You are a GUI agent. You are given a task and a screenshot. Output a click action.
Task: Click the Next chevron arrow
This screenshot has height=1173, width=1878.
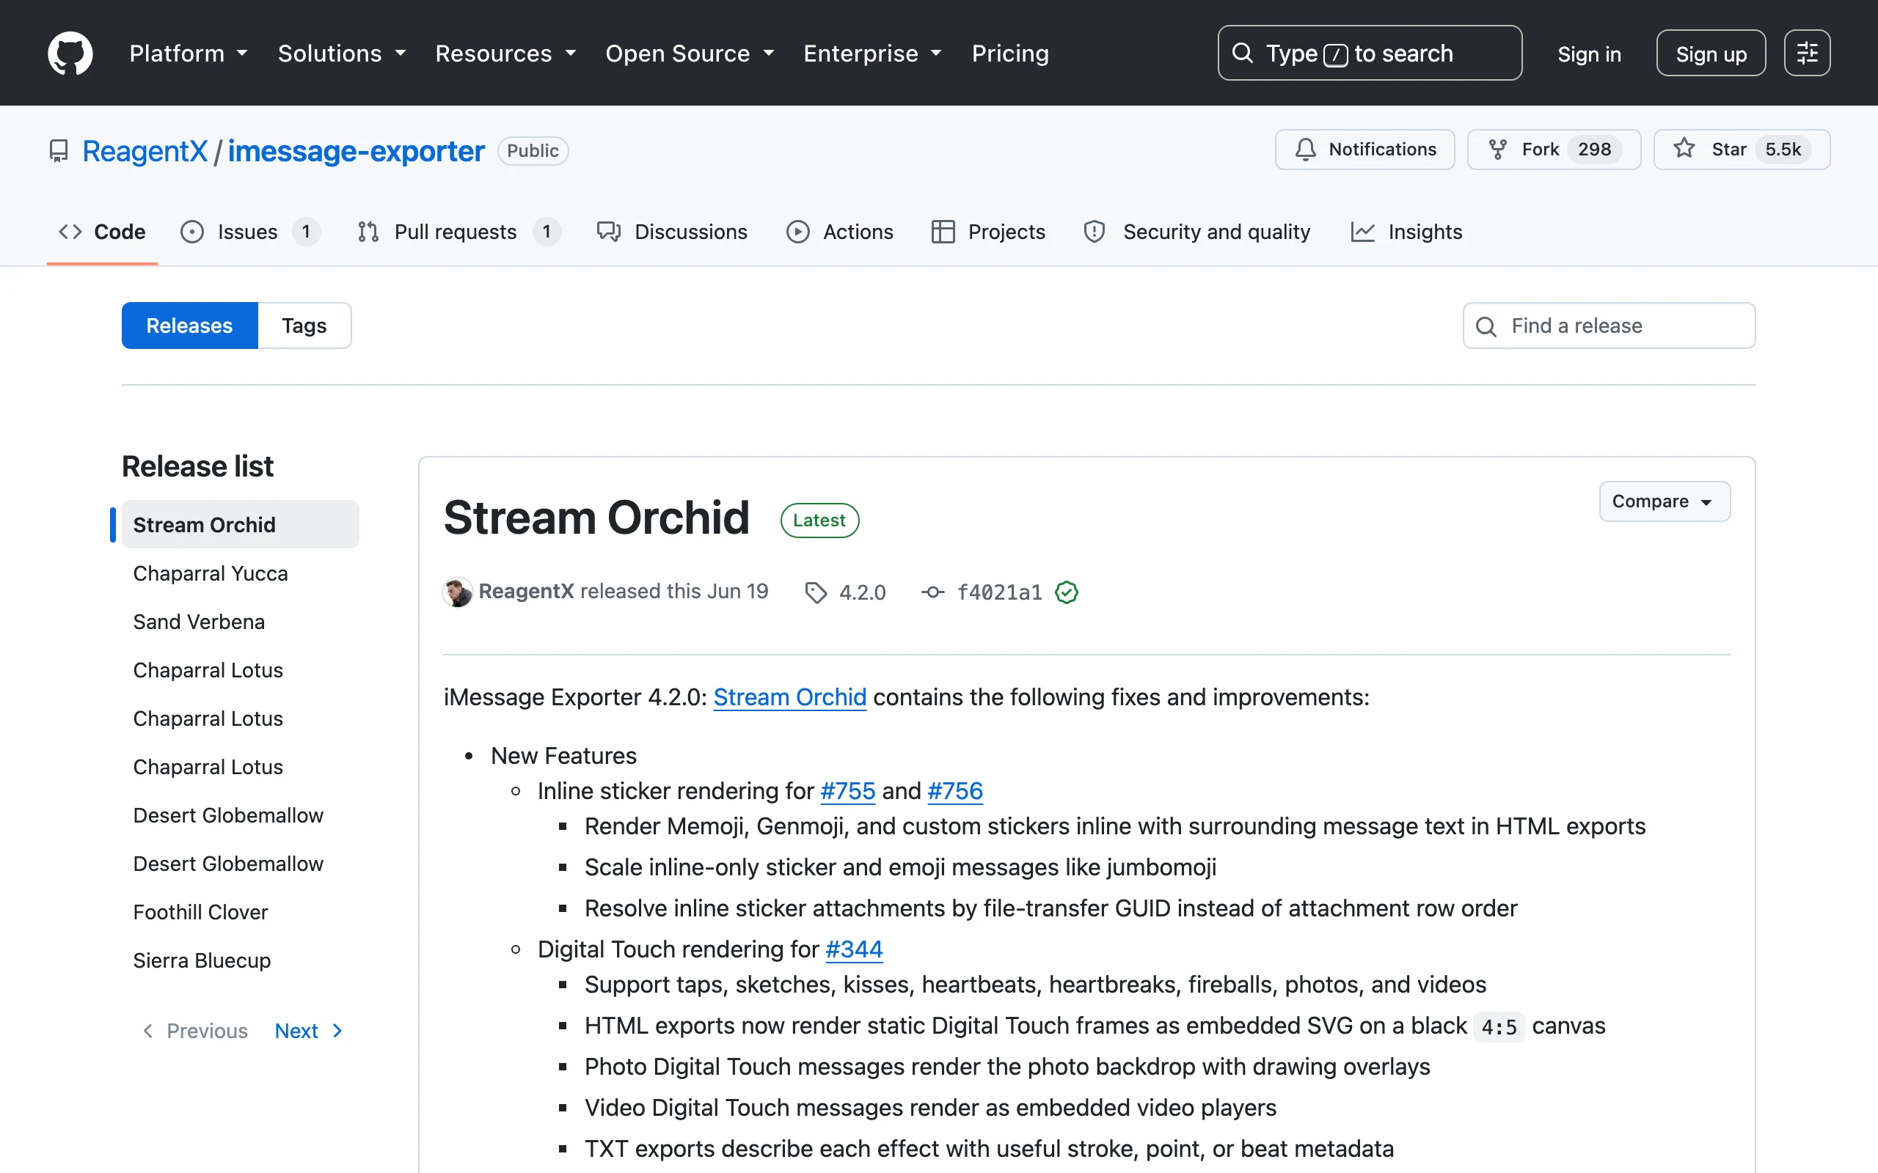point(337,1030)
